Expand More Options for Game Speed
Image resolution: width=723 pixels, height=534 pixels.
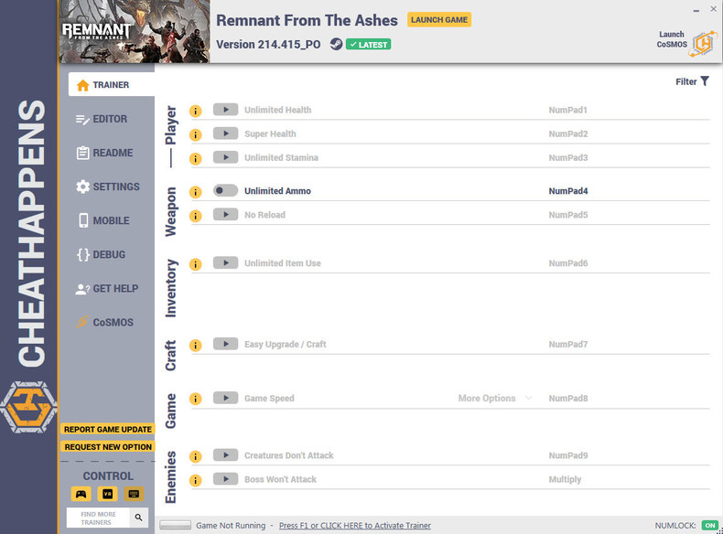495,398
